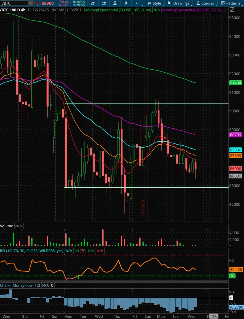Select the lower horizontal support line near 86000
This screenshot has height=319, width=244.
146,187
